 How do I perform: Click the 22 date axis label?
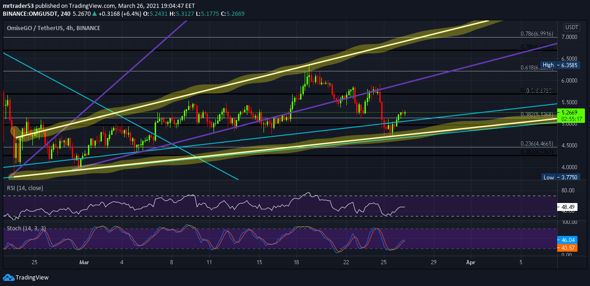(x=346, y=262)
